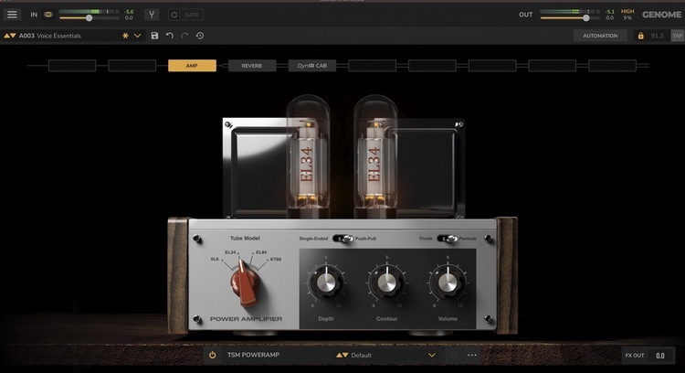Select the AMP block in the chain
This screenshot has width=685, height=373.
coord(192,66)
